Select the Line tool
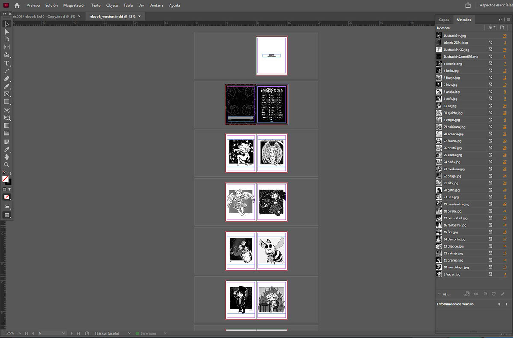 [x=7, y=71]
